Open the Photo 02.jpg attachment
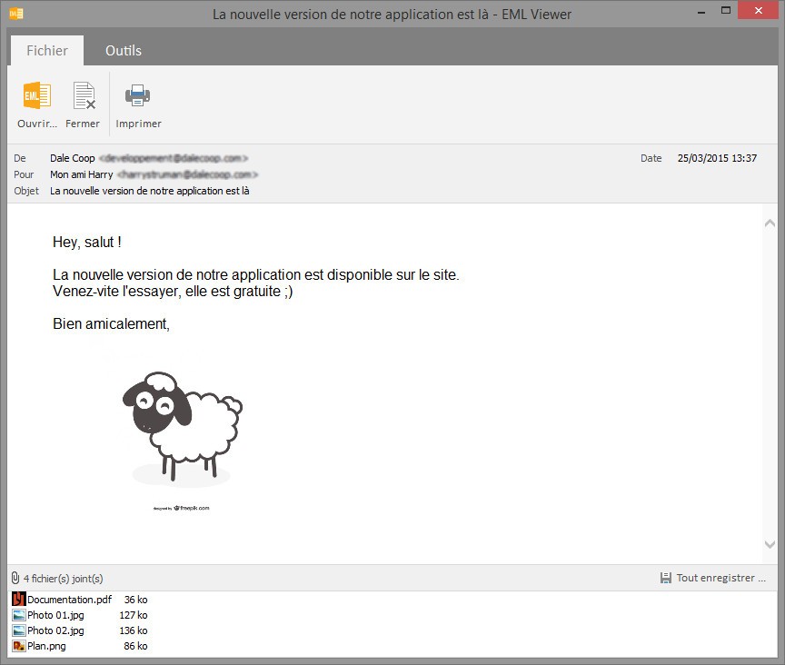Viewport: 785px width, 665px height. click(x=55, y=630)
